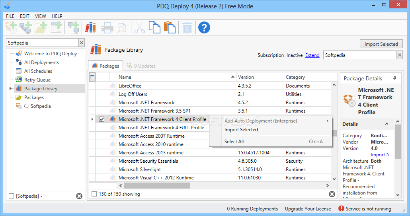410x216 pixels.
Task: Switch to the 0 Updates tab
Action: 141,66
